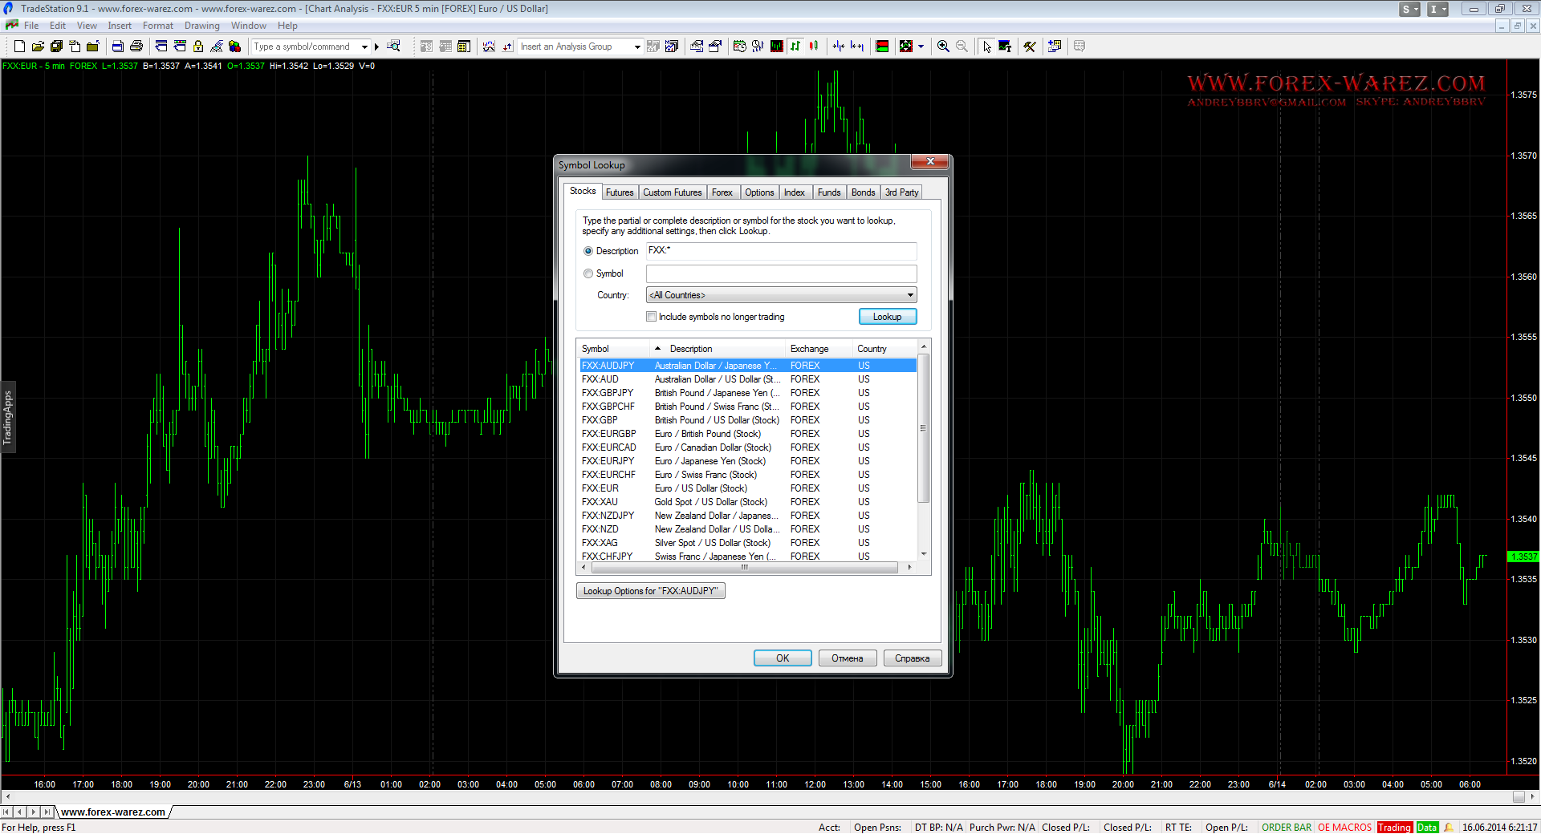Click the New document icon in toolbar

(x=19, y=47)
